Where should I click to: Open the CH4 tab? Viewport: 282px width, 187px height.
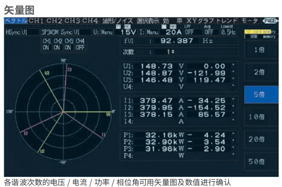[90, 21]
